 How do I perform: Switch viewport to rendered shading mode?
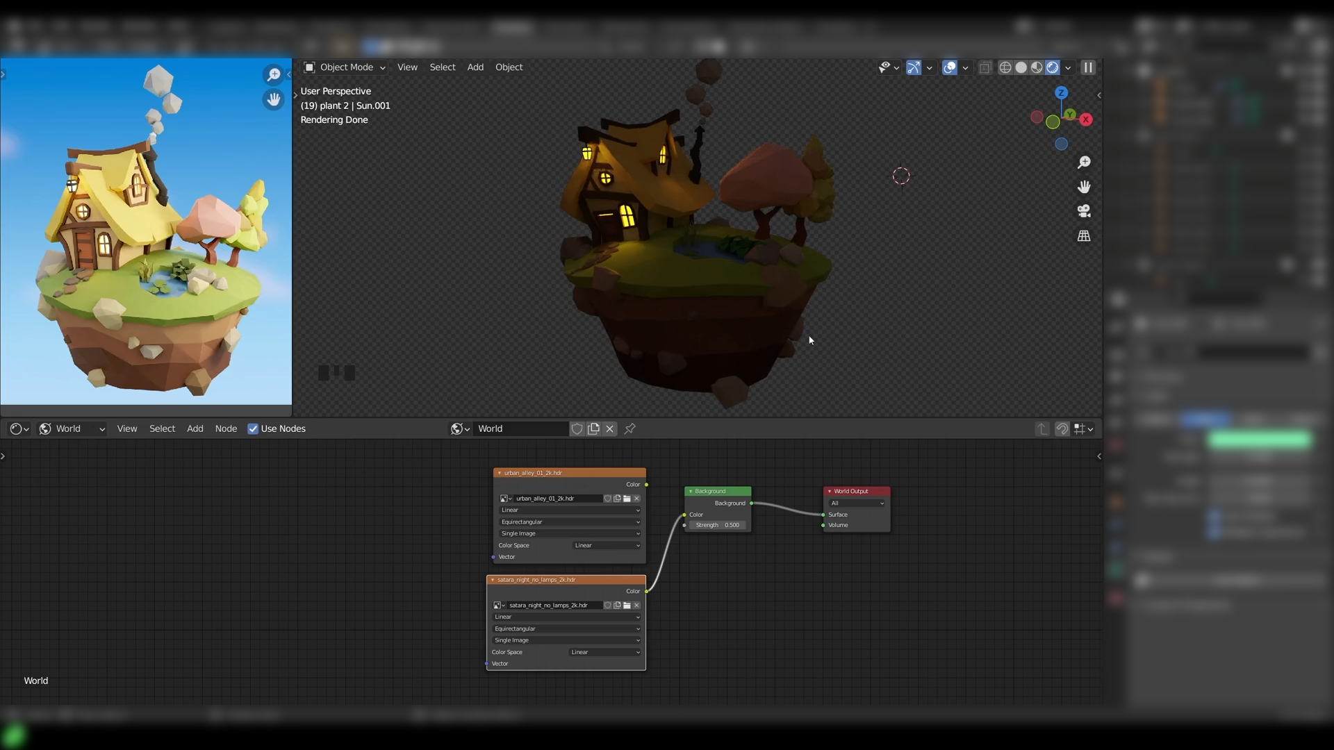click(x=1052, y=67)
